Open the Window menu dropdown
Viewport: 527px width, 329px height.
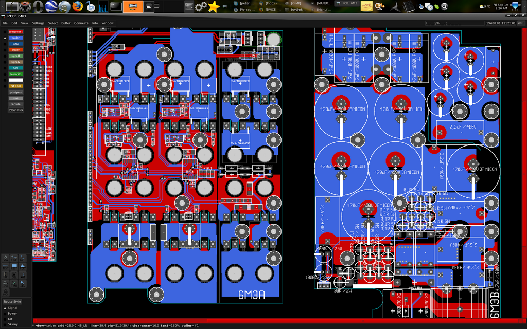(108, 23)
